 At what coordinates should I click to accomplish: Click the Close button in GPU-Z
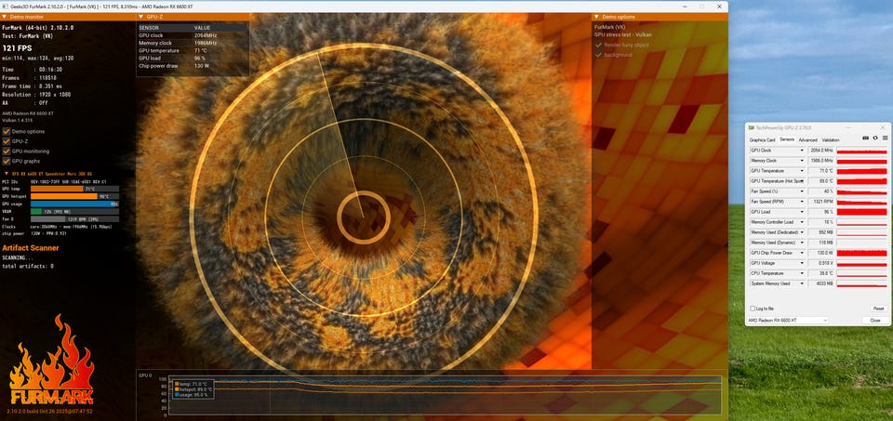click(875, 321)
